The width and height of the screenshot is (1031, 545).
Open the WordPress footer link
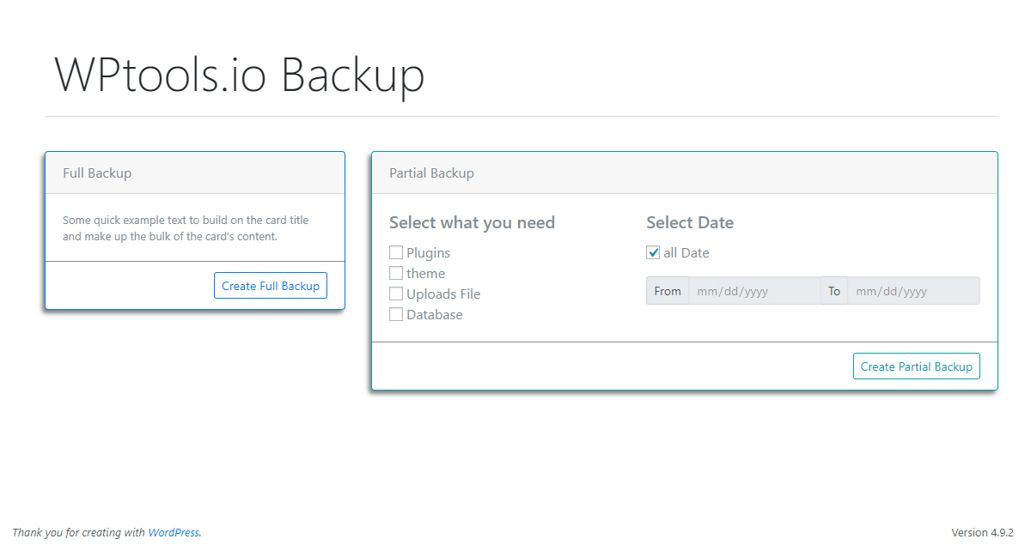(x=174, y=532)
